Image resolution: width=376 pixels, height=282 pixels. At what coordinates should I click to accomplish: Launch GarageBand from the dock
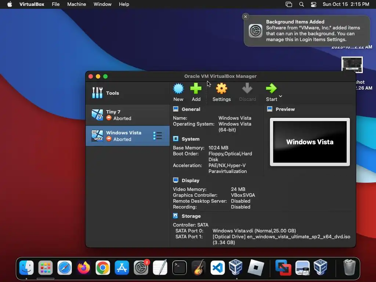pyautogui.click(x=199, y=267)
